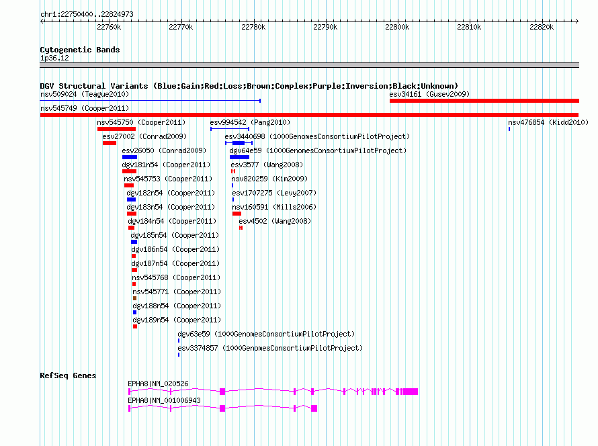Click esv26050 (Conrad2009) label
598x446 pixels.
click(164, 150)
